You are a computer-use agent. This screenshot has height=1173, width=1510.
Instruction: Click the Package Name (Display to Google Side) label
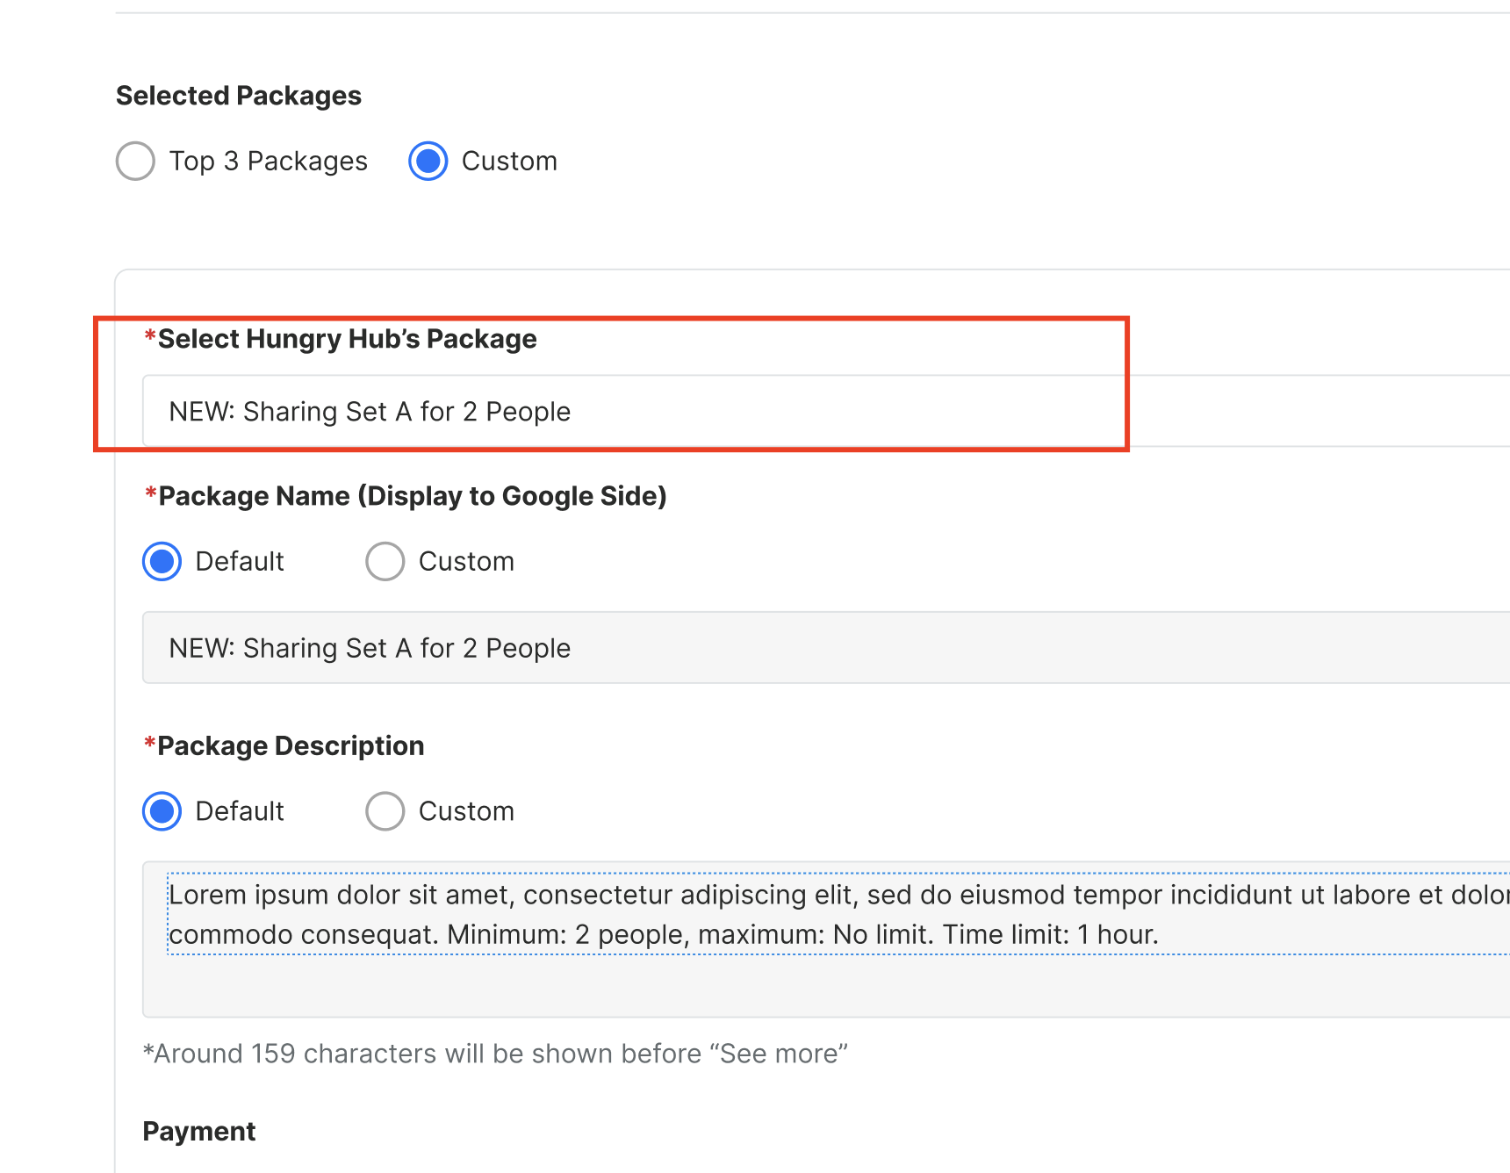pyautogui.click(x=412, y=496)
